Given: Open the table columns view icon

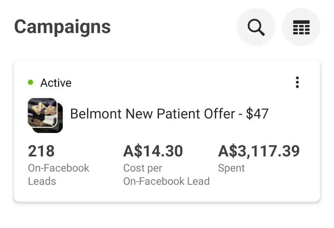Looking at the screenshot, I should point(301,27).
